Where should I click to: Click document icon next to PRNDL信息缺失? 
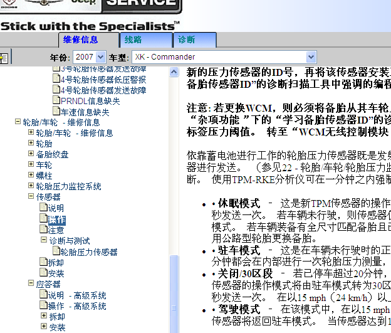(x=56, y=100)
